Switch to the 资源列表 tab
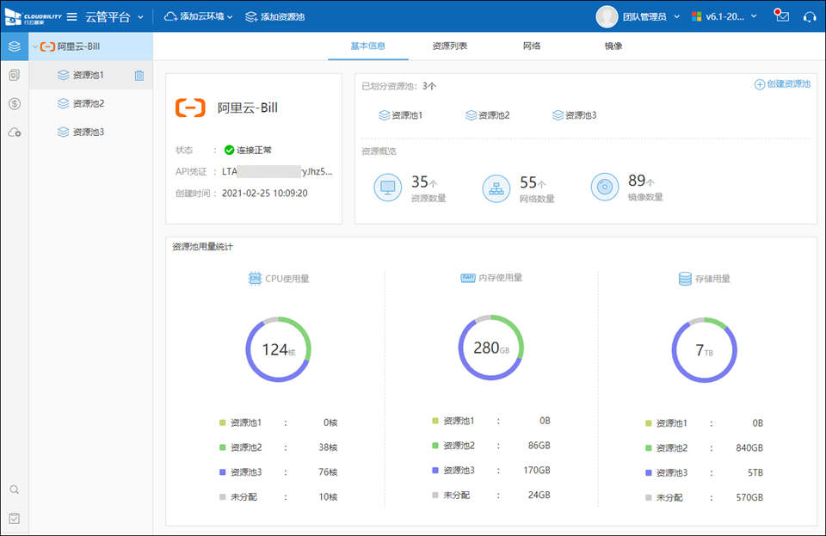 [x=449, y=46]
